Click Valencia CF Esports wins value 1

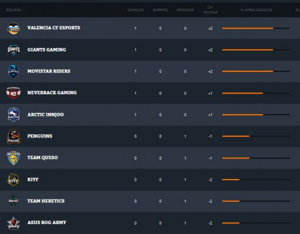136,29
